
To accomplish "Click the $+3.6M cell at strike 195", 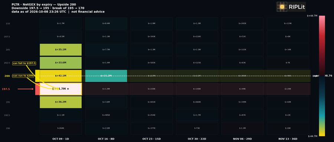I will click(106, 102).
